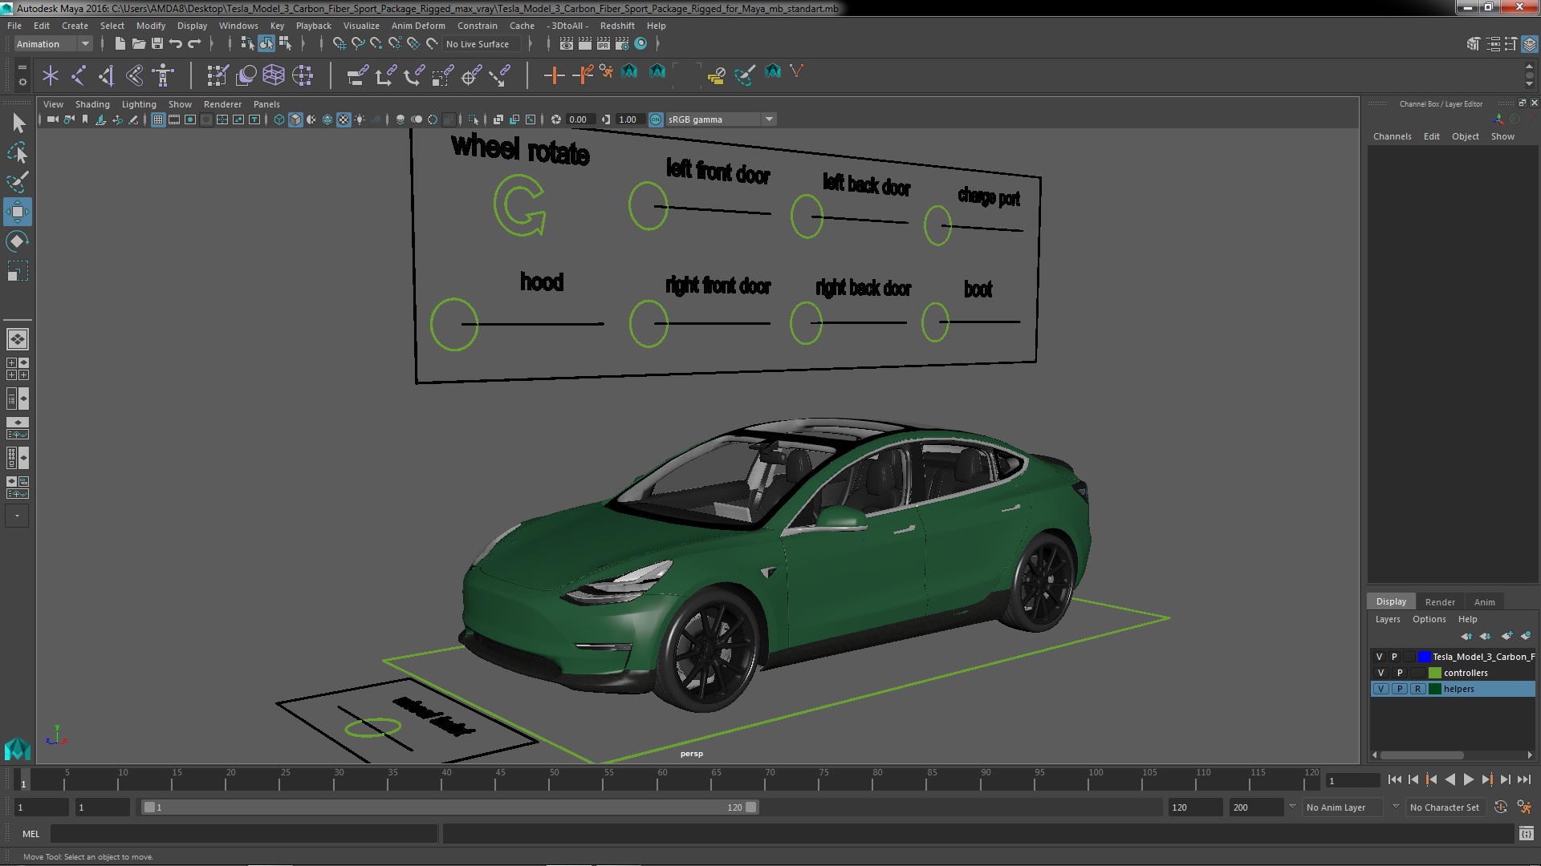Activate the Lasso select tool
This screenshot has height=866, width=1541.
pyautogui.click(x=18, y=152)
